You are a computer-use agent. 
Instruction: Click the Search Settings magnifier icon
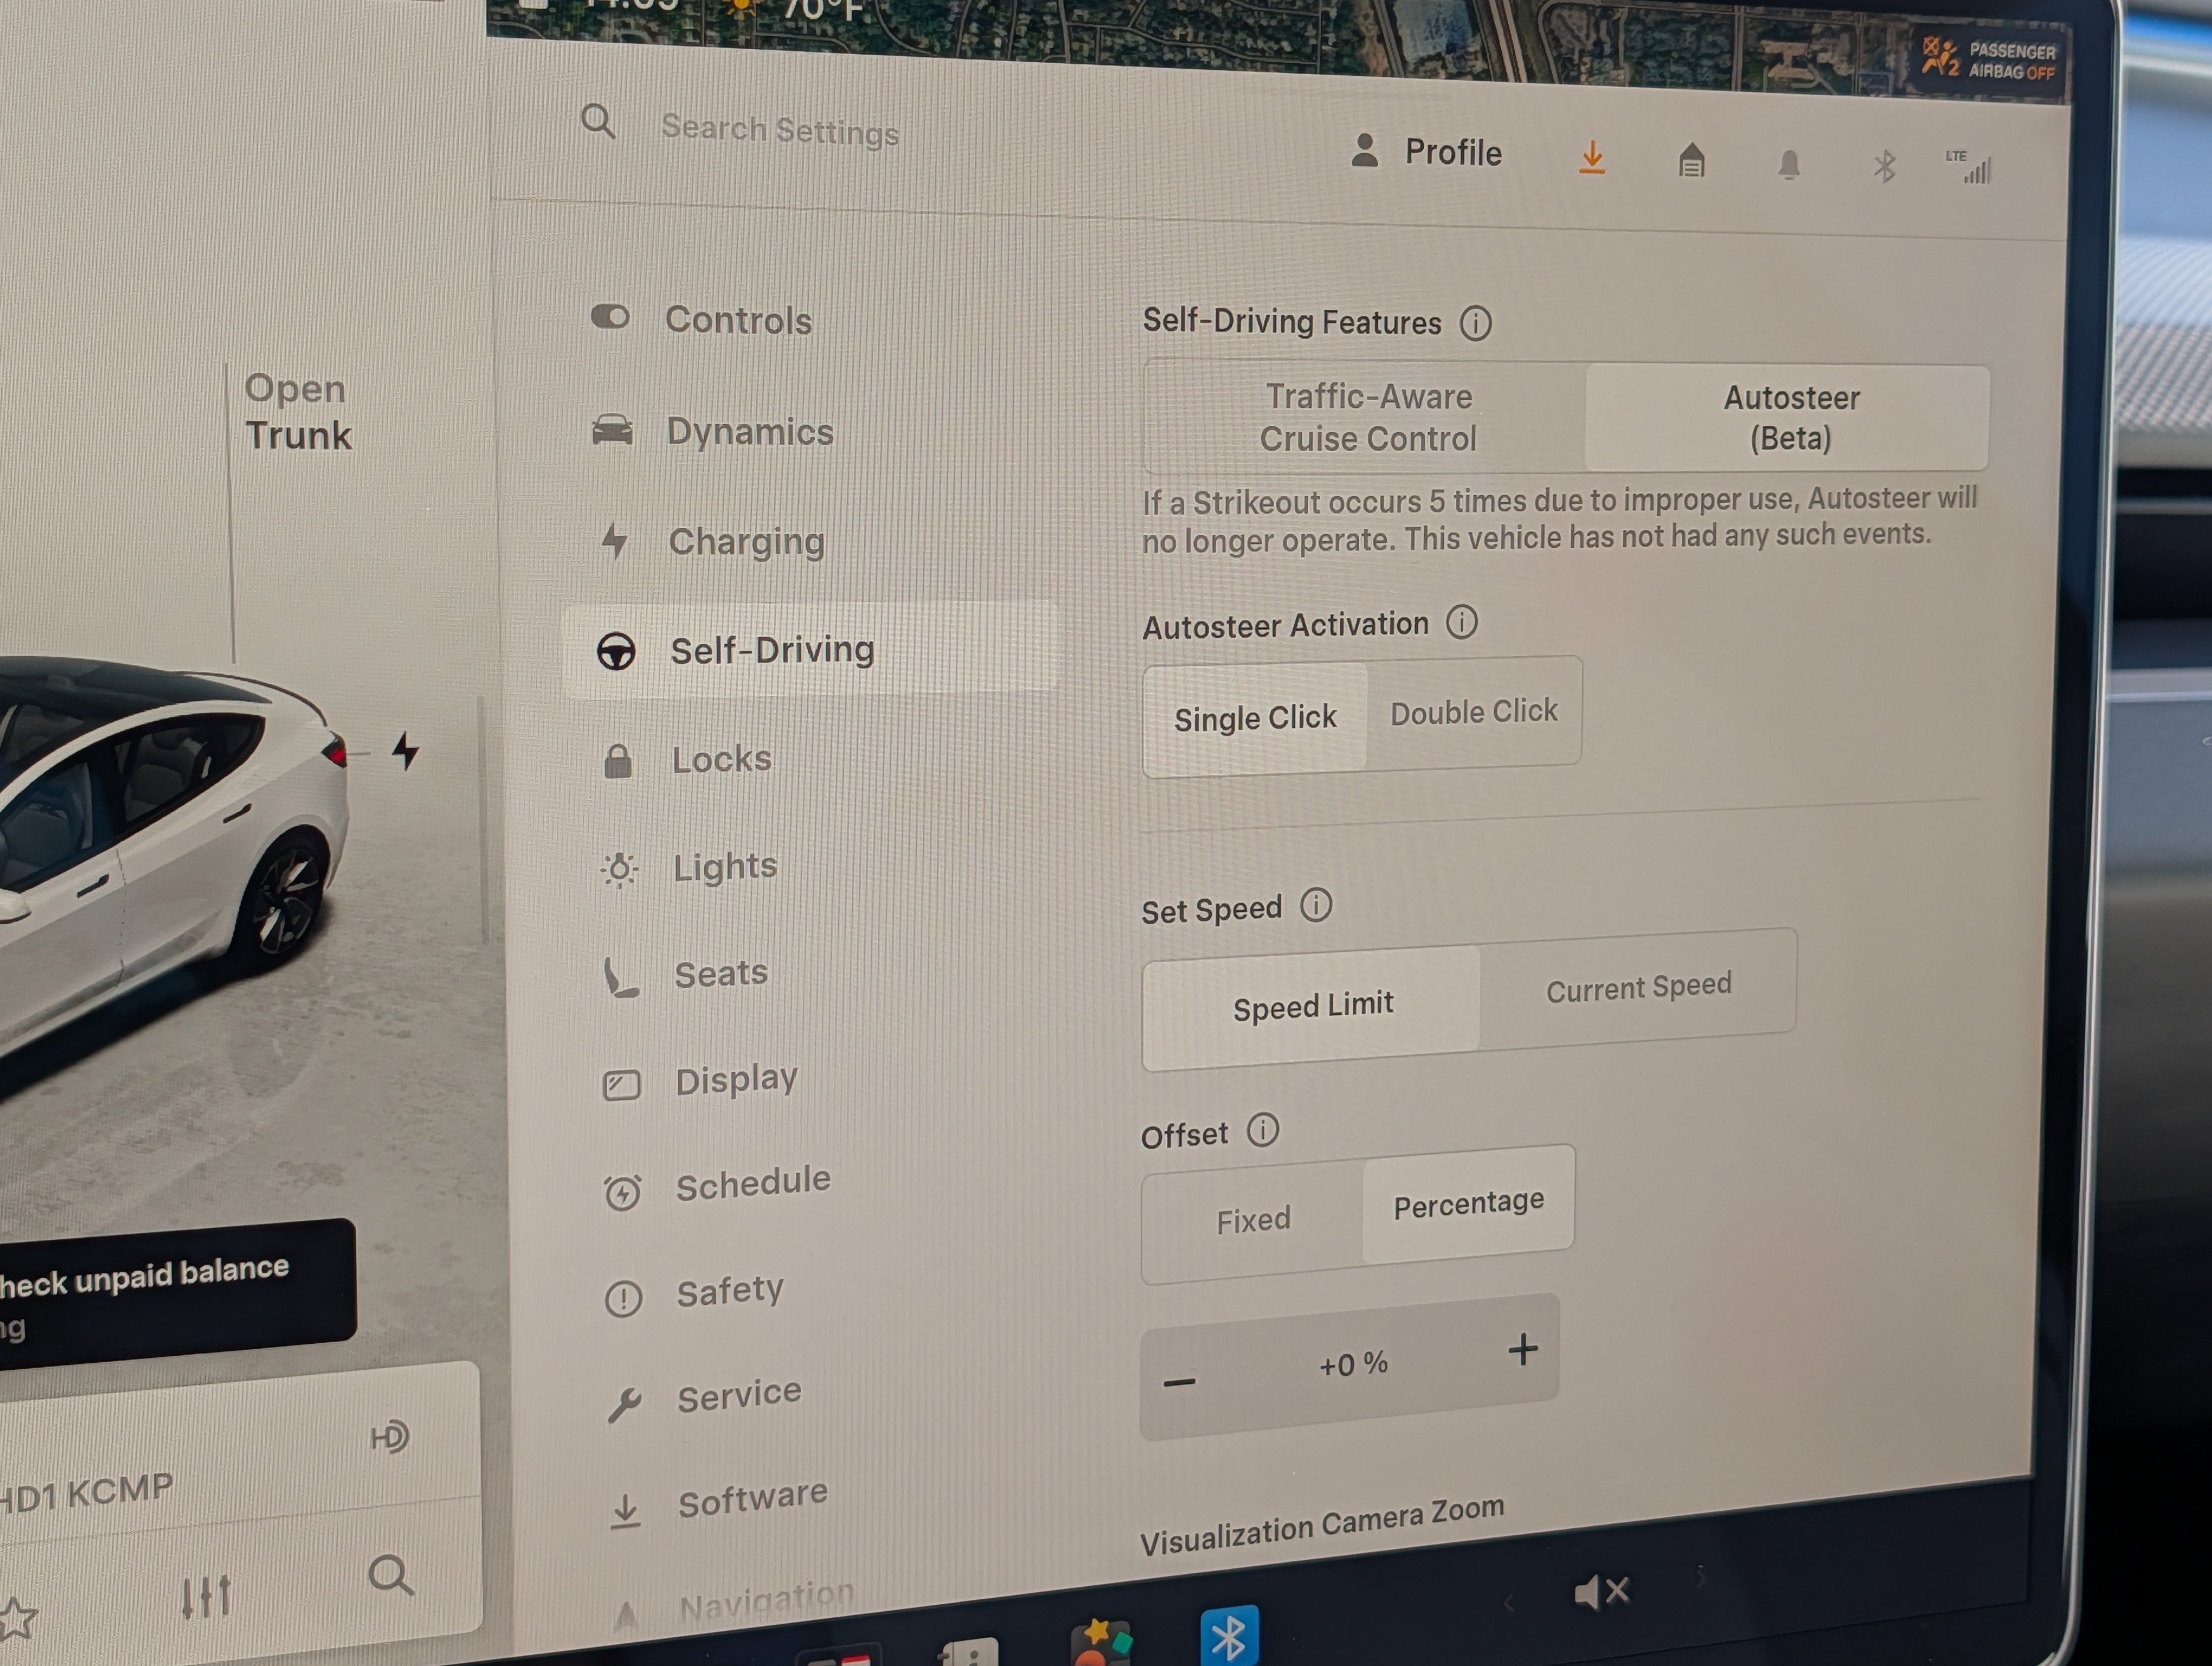coord(598,122)
